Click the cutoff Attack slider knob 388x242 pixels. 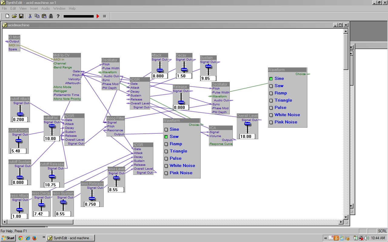(x=20, y=114)
